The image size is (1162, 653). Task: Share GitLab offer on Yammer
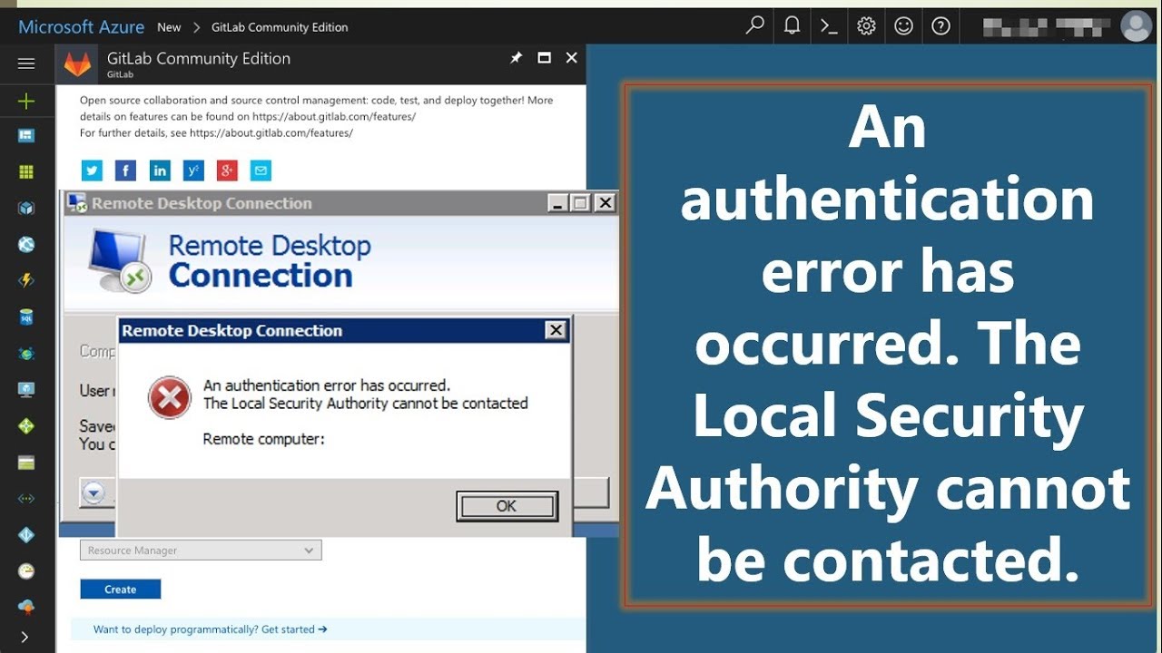(x=193, y=171)
